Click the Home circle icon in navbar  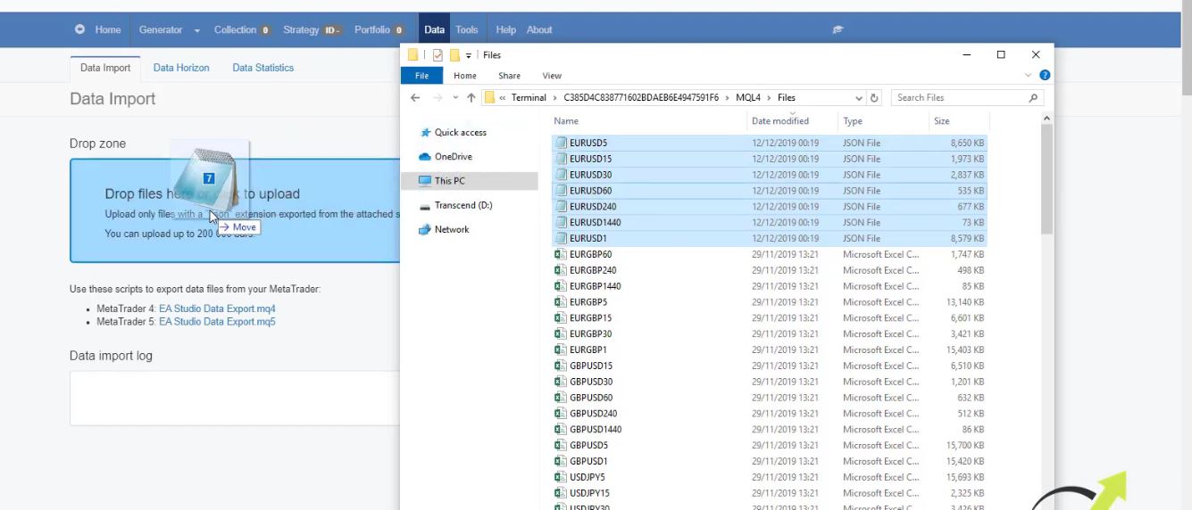coord(80,29)
